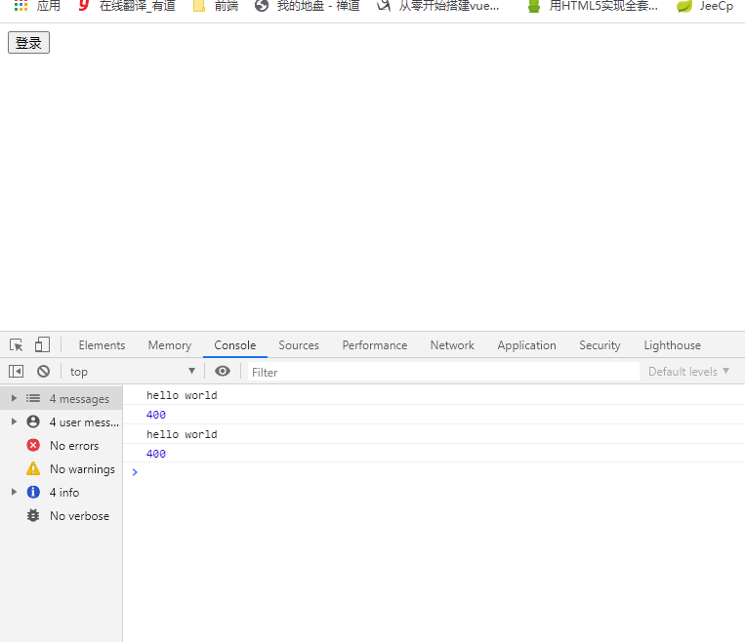Select the No verbose sidebar label
Image resolution: width=745 pixels, height=642 pixels.
(79, 516)
